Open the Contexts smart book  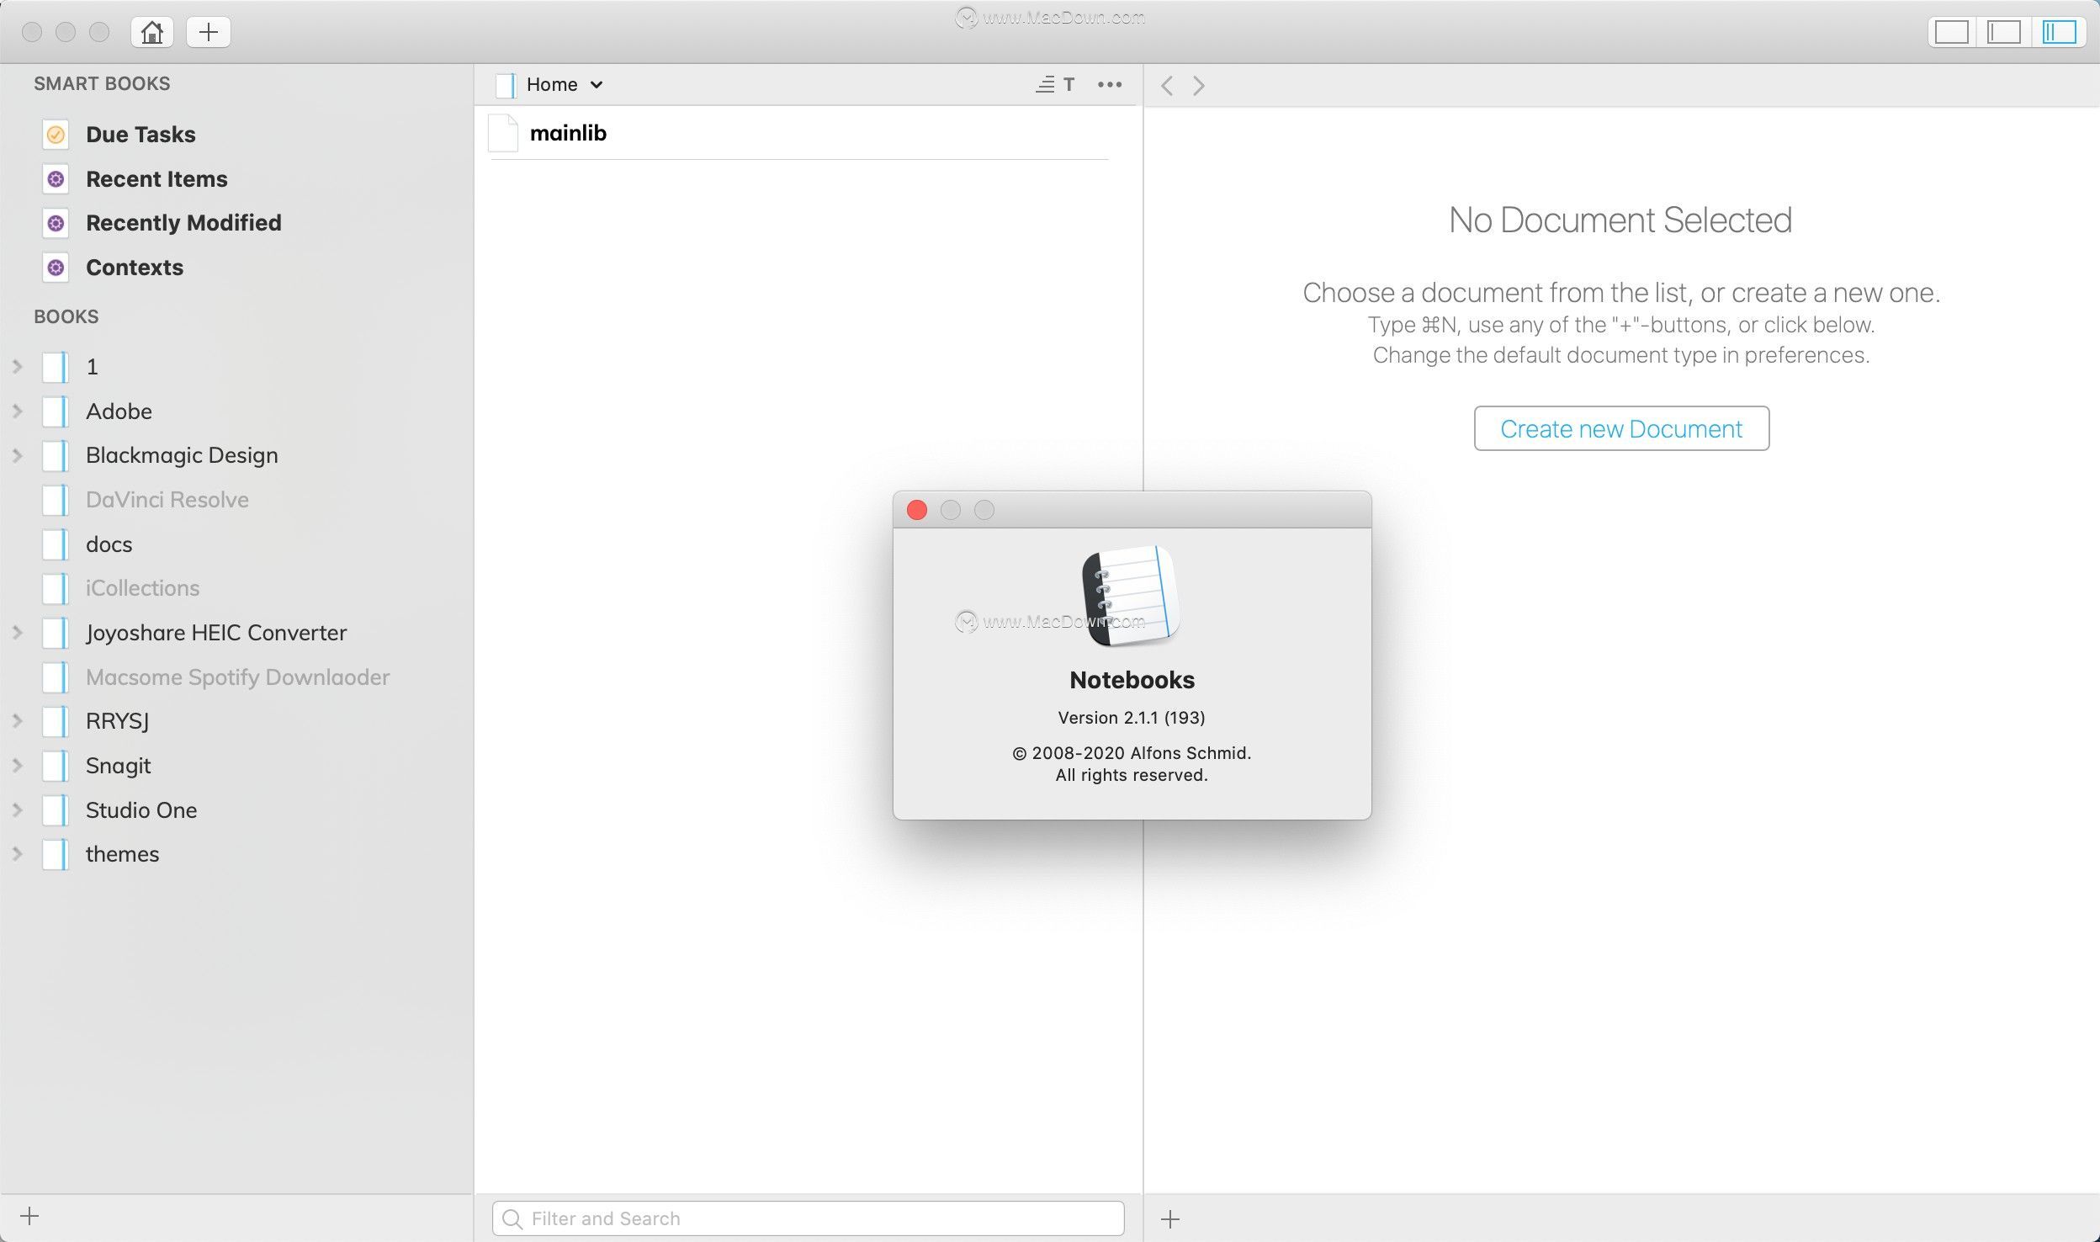pyautogui.click(x=135, y=268)
